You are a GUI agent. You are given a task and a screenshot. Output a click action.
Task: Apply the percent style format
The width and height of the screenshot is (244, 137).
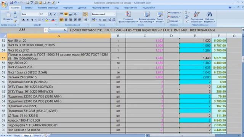point(100,20)
